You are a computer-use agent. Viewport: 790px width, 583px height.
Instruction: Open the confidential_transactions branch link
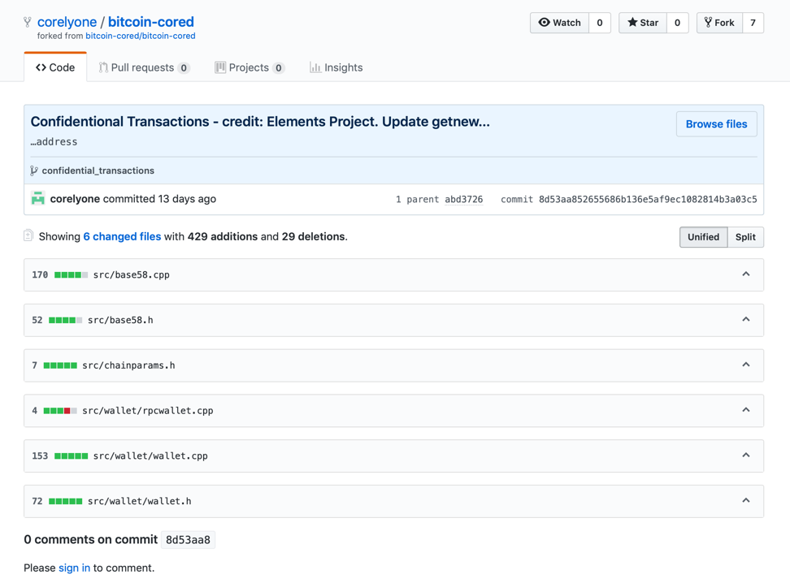pyautogui.click(x=98, y=171)
